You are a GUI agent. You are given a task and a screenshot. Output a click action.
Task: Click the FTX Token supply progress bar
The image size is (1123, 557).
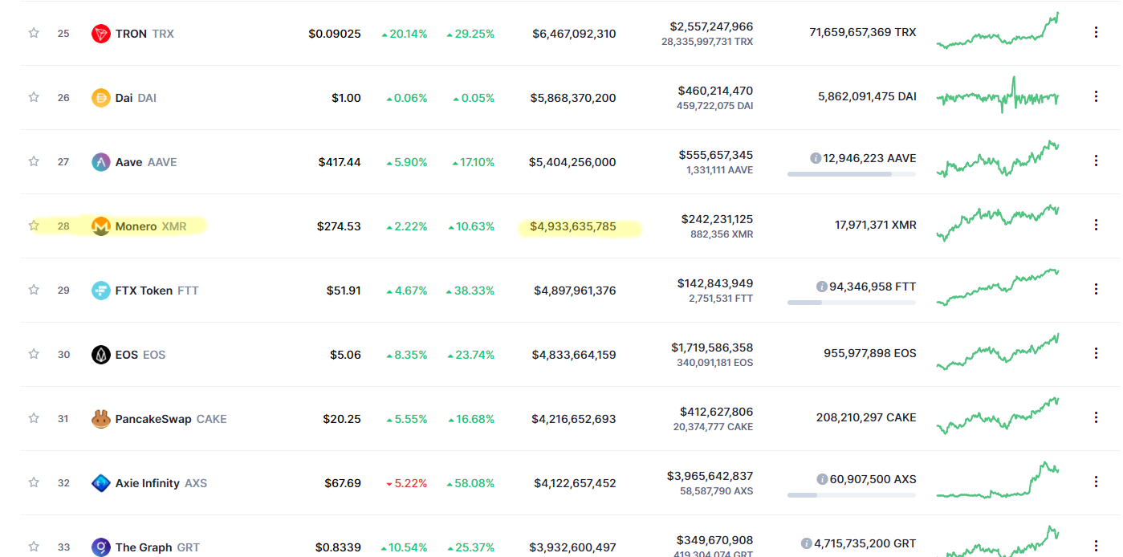click(x=852, y=303)
